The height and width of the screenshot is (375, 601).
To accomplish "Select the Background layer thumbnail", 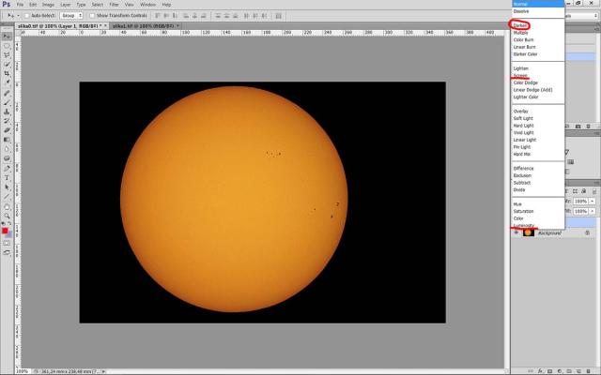I will coord(529,232).
